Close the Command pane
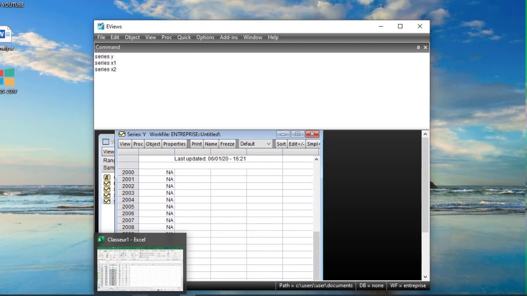The image size is (527, 296). 425,47
